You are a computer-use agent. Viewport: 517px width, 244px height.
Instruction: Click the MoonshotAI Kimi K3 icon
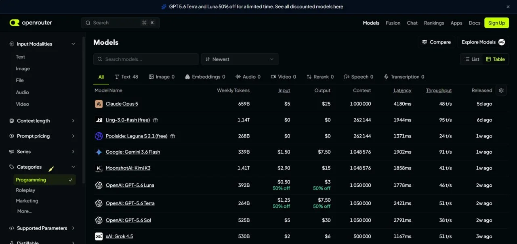tap(99, 168)
